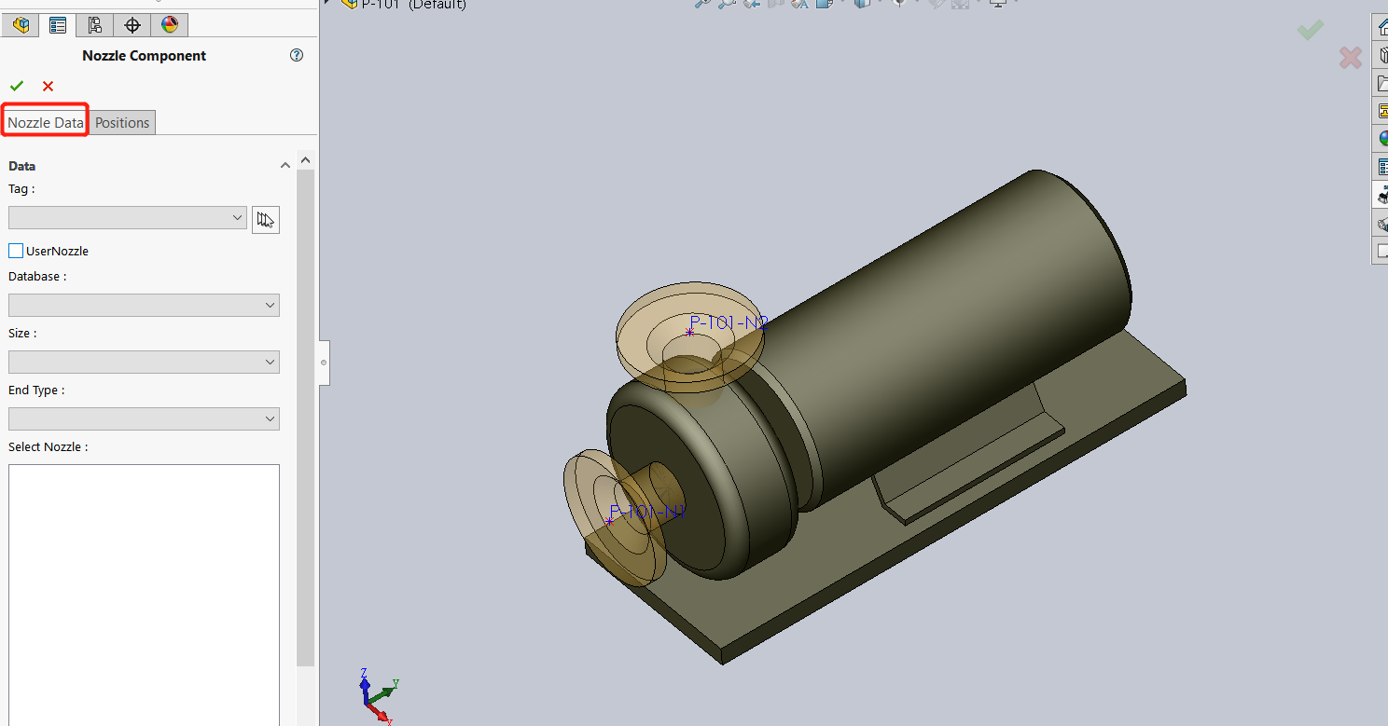Click Zoom to Fit in view toolbar

pyautogui.click(x=704, y=4)
